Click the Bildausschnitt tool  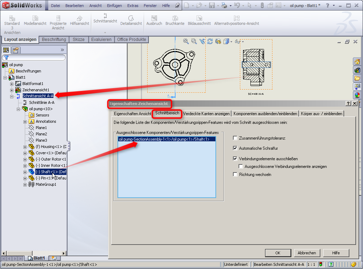pos(199,20)
